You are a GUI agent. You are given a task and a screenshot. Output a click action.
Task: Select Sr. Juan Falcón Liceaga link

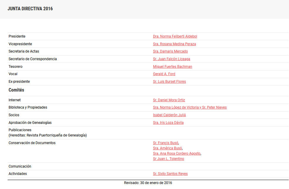(172, 59)
